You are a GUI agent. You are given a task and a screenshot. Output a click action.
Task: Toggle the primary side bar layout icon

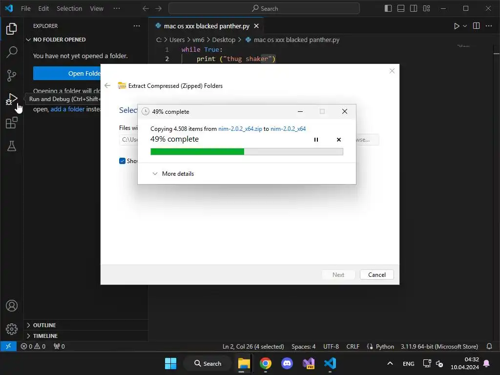388,8
